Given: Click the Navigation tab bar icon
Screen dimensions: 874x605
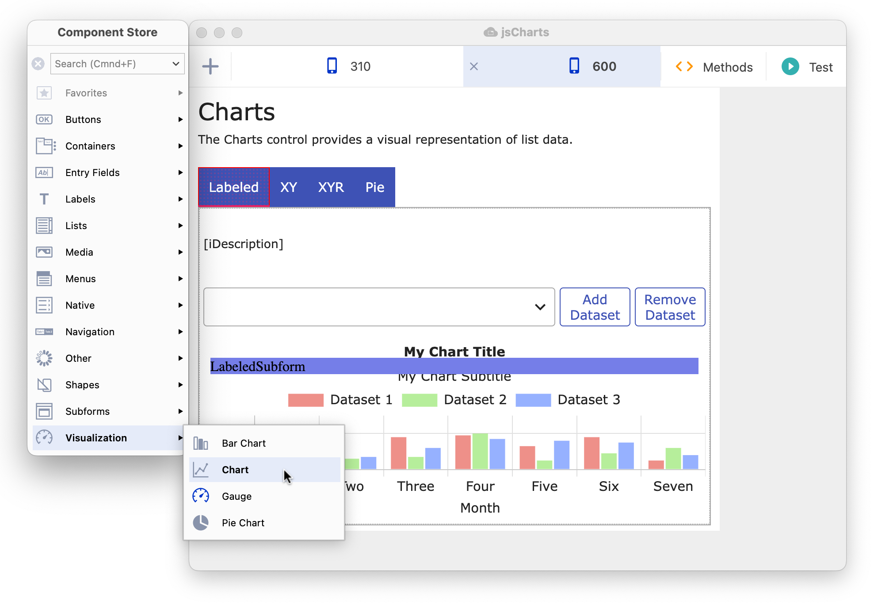Looking at the screenshot, I should coord(44,332).
